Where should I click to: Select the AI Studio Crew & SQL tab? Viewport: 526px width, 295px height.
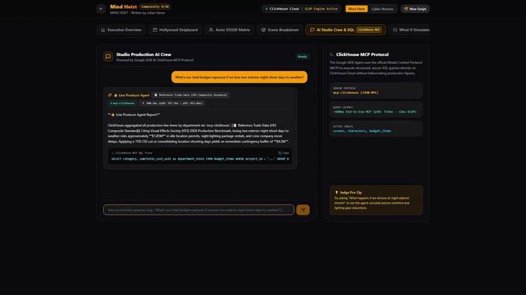345,30
